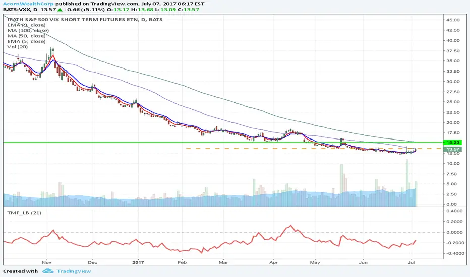Click the Created with footer text

point(20,271)
